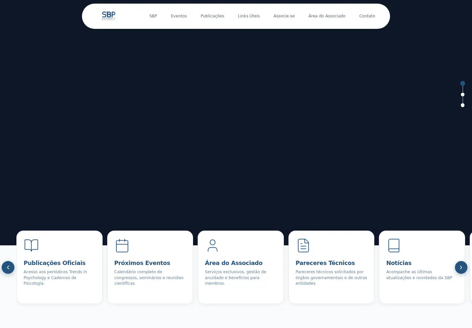Viewport: 472px width, 328px height.
Task: Select the second slide indicator dot
Action: coord(462,94)
